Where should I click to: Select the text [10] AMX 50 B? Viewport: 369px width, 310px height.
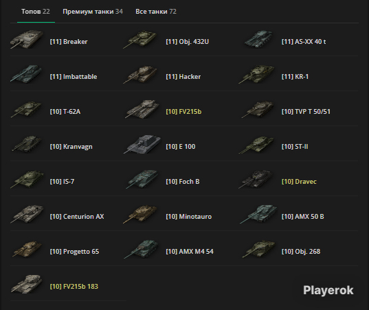pos(303,217)
